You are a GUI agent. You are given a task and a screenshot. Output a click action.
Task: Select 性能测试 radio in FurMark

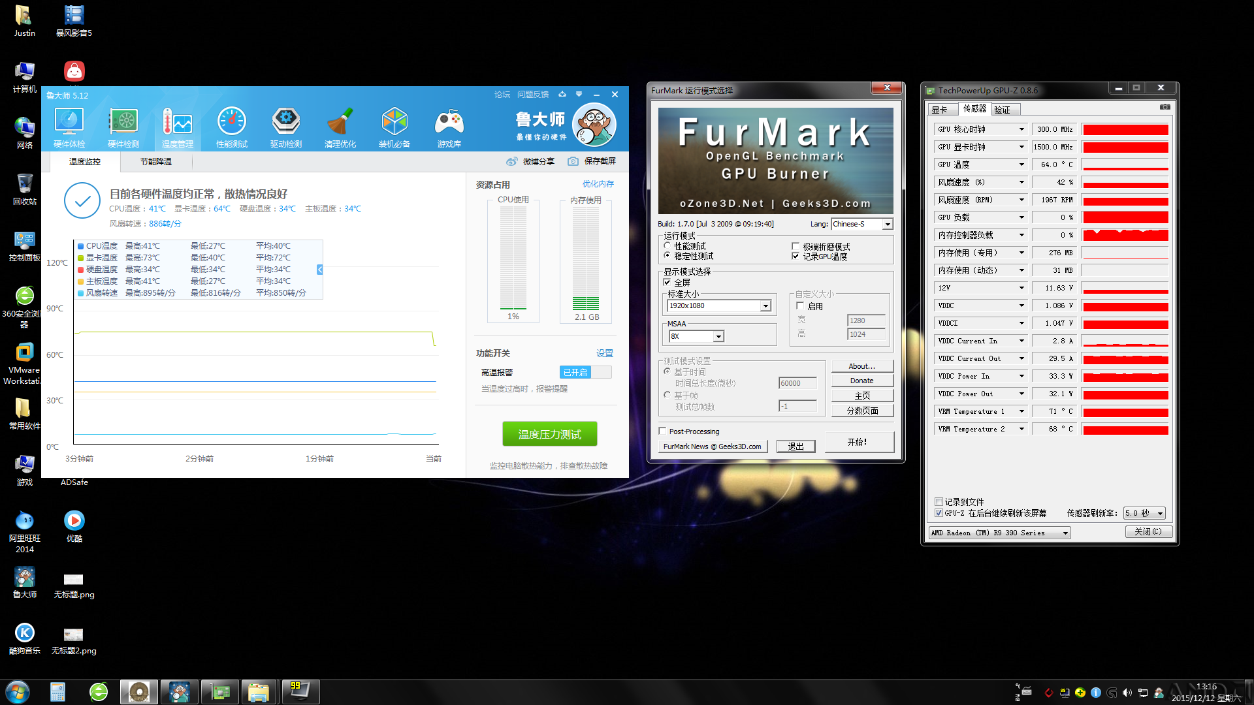coord(667,246)
